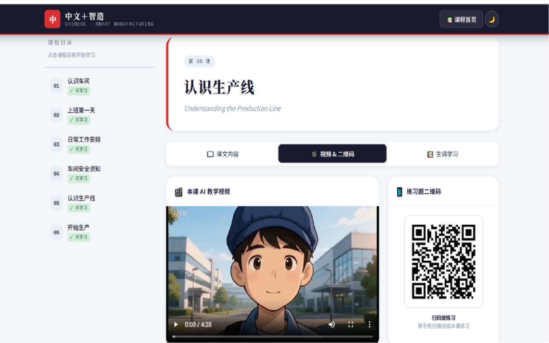Seek on the video progress bar
Image resolution: width=549 pixels, height=343 pixels.
tap(272, 336)
